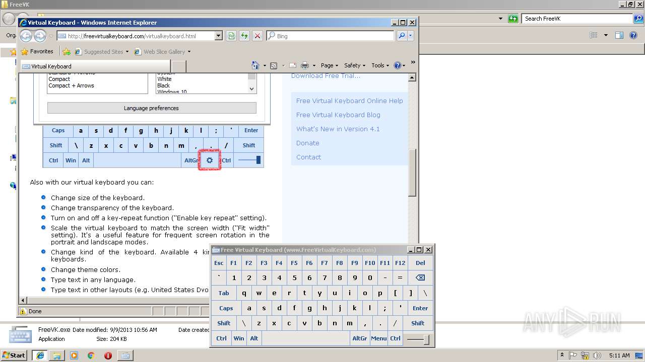Click the Language preferences button
This screenshot has width=645, height=362.
152,108
